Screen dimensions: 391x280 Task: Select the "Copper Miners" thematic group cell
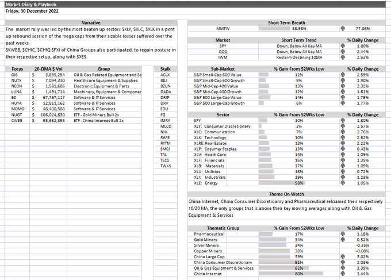[x=208, y=251]
